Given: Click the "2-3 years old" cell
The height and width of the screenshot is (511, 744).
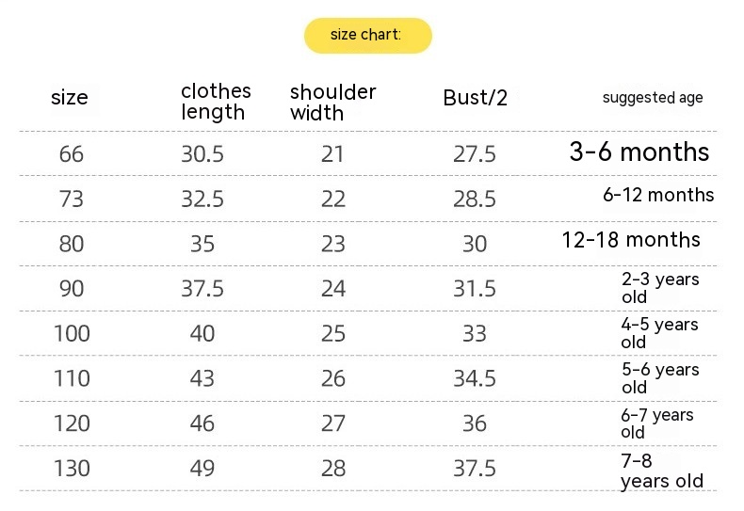Looking at the screenshot, I should point(659,288).
